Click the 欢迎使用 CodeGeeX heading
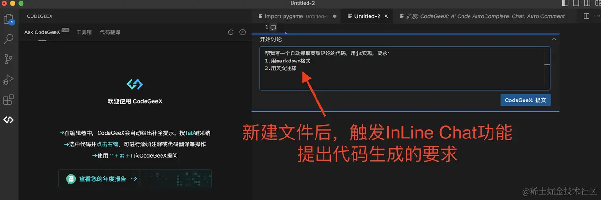601x200 pixels. [135, 101]
